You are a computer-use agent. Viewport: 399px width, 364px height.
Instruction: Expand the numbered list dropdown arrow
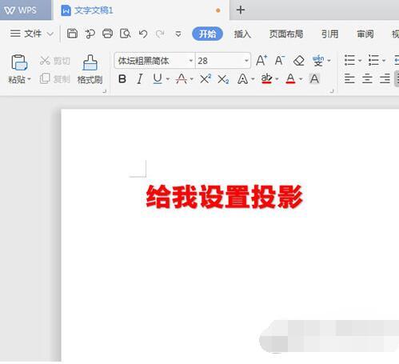point(384,61)
